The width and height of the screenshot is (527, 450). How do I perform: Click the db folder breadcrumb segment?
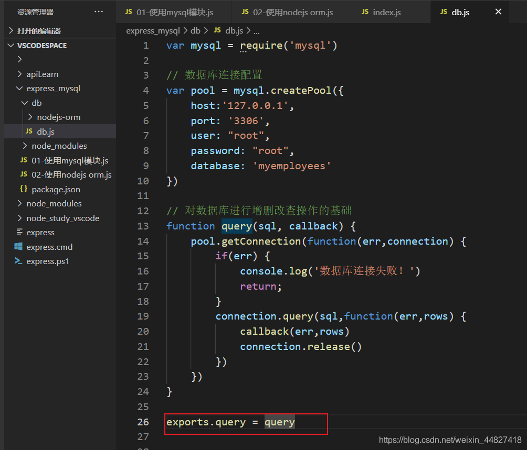195,31
